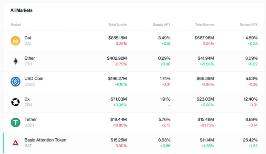Click the Ether diamond icon

tap(15, 61)
